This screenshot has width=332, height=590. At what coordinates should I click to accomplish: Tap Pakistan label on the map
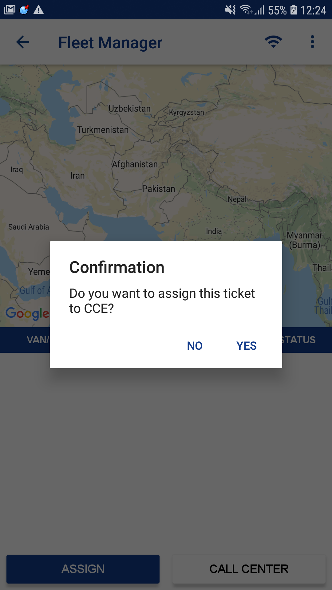click(x=159, y=189)
